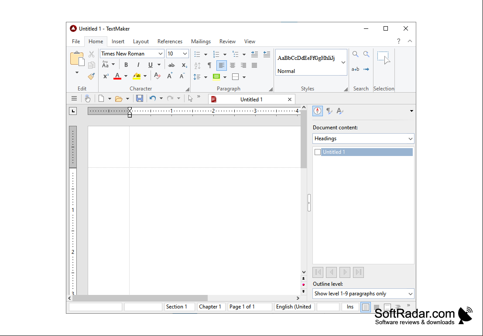Increase font size with the A+ icon
The width and height of the screenshot is (483, 336).
[x=170, y=76]
